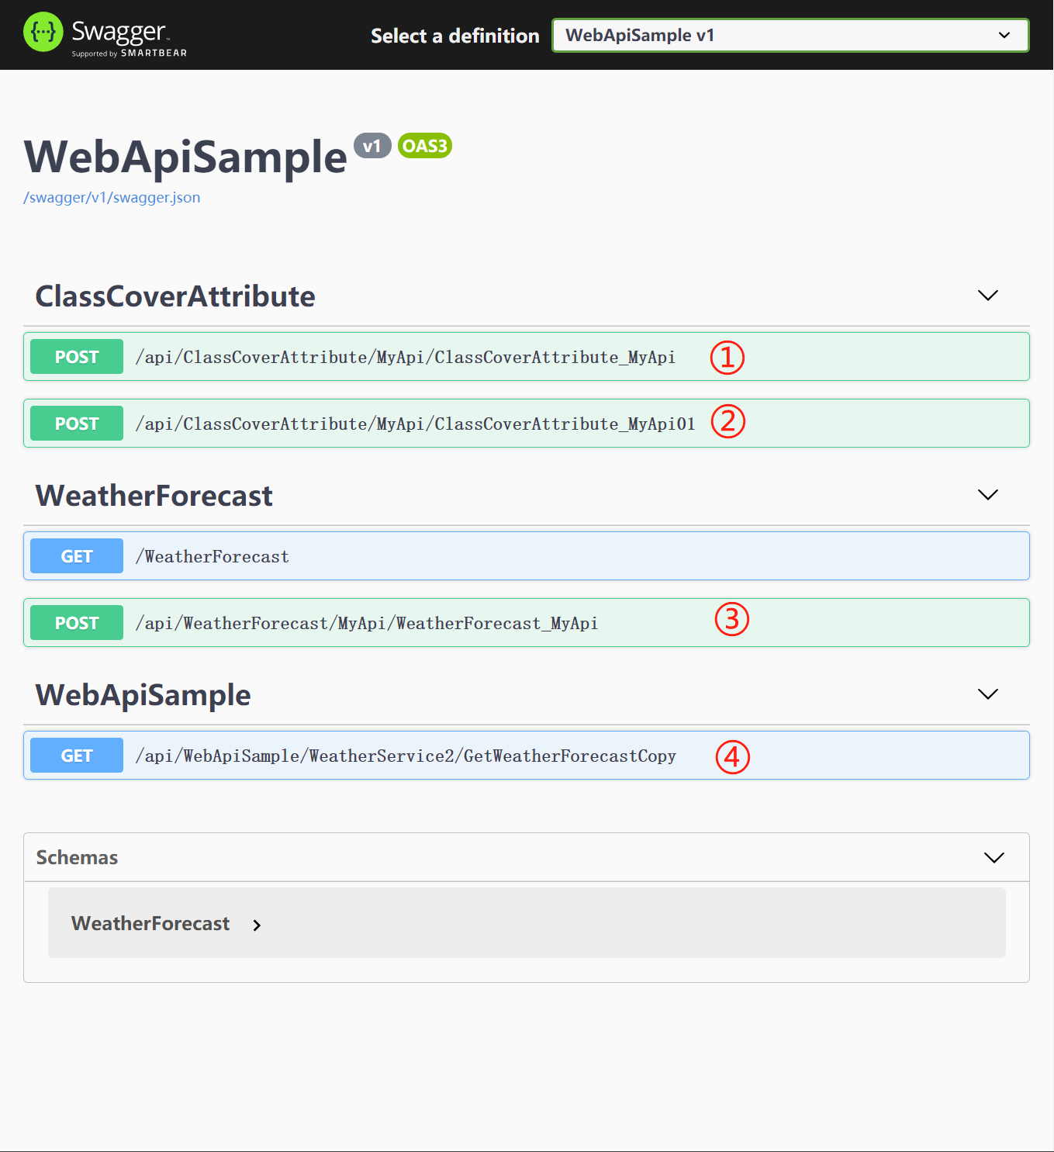This screenshot has height=1152, width=1054.
Task: Click the WebApiSample tag heading
Action: point(143,695)
